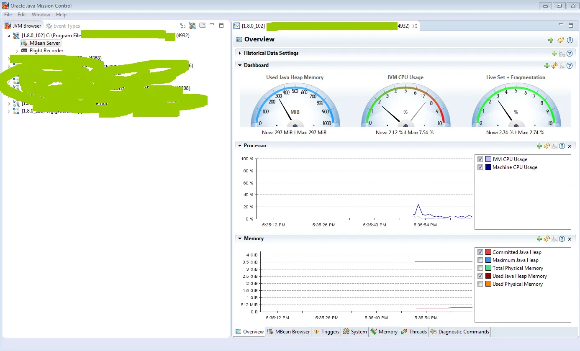Select the JVM Browser view tab
The image size is (580, 351).
(x=23, y=26)
